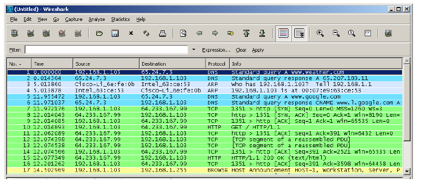The image size is (421, 182).
Task: Save the capture file with floppy icon
Action: tap(115, 33)
